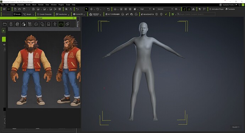Open the Render menu

pos(41,5)
